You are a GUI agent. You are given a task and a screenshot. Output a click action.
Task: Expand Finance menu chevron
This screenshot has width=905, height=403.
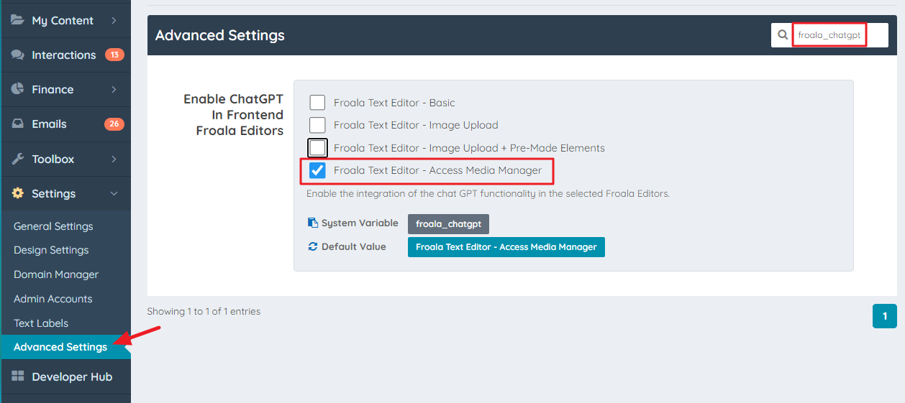click(x=114, y=90)
